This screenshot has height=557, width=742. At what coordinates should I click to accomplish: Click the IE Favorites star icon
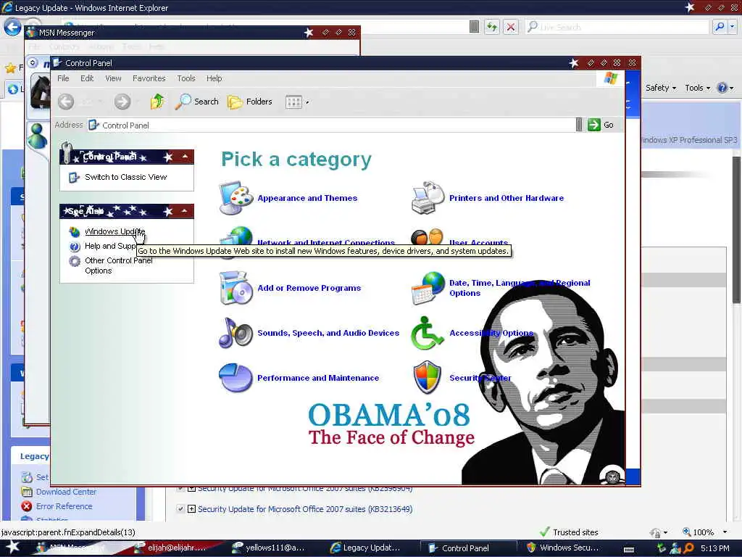10,68
